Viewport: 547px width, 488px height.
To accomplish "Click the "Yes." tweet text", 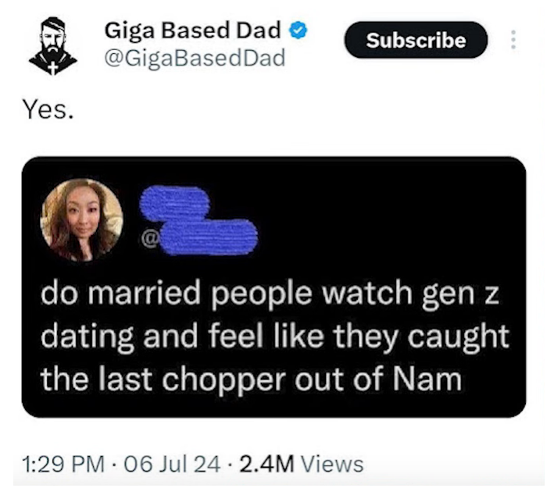I will 48,111.
